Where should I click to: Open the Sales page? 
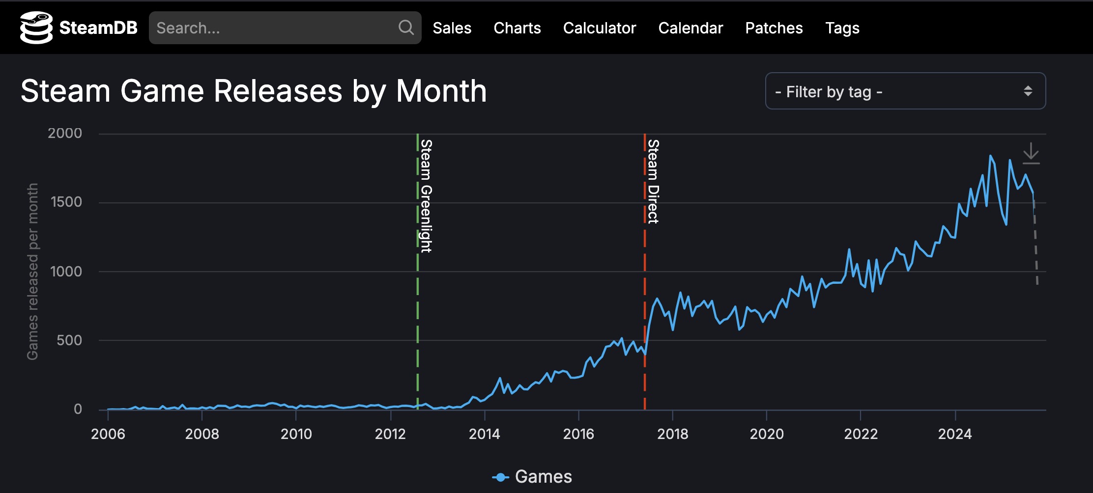pyautogui.click(x=452, y=28)
